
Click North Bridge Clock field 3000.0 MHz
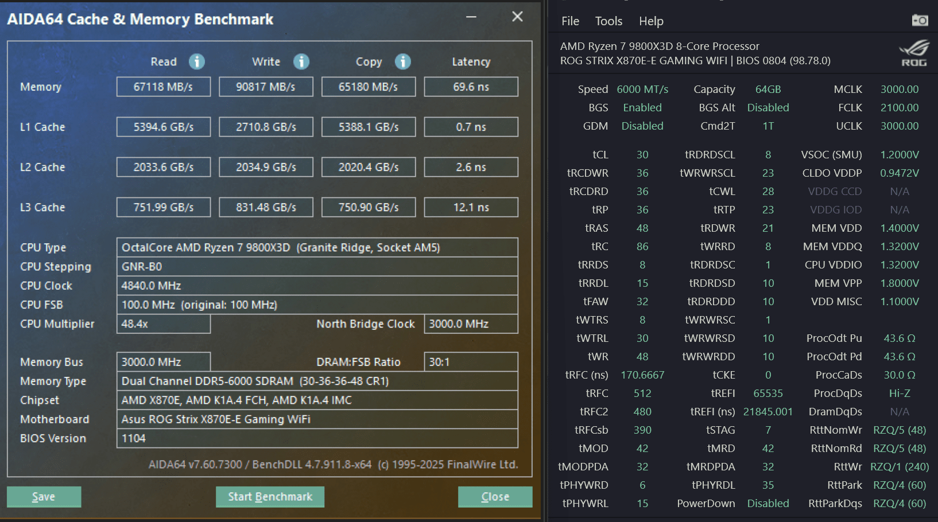(471, 324)
